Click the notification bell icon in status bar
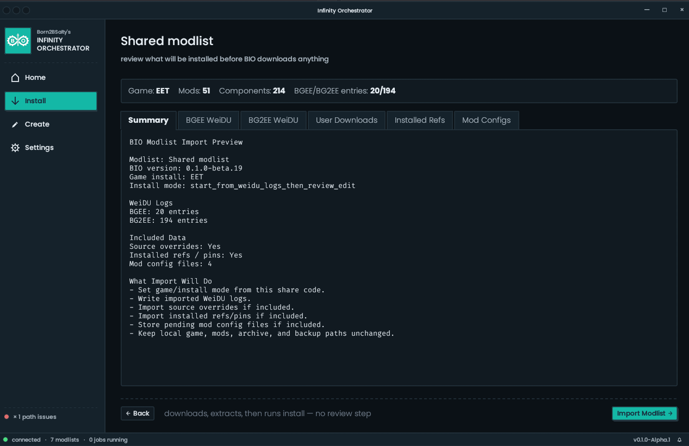This screenshot has height=446, width=689. (679, 440)
